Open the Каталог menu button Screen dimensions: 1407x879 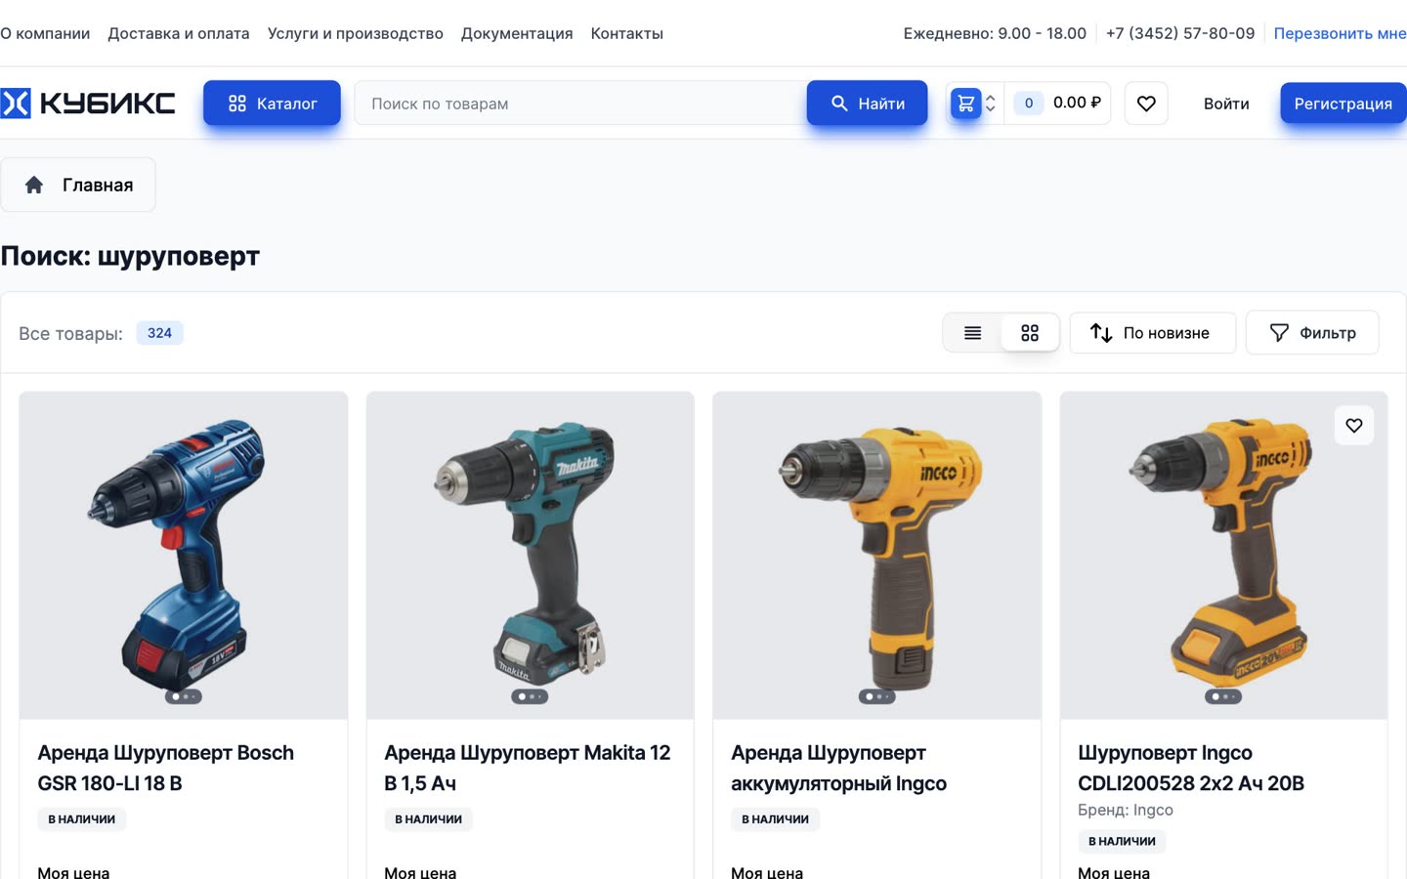[x=272, y=104]
